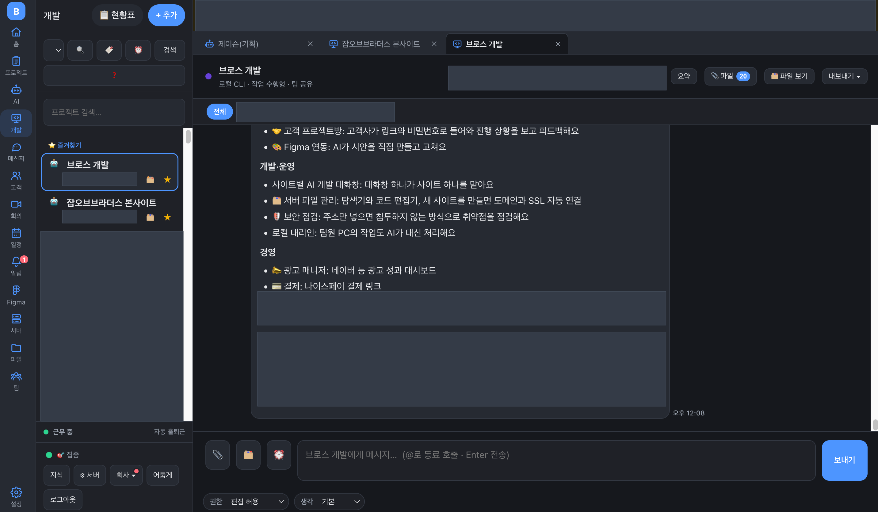The image size is (878, 512).
Task: Click the 프로젝트 검색 input field
Action: pyautogui.click(x=114, y=112)
